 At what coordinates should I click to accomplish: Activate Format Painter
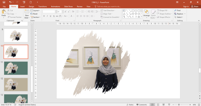(14, 17)
